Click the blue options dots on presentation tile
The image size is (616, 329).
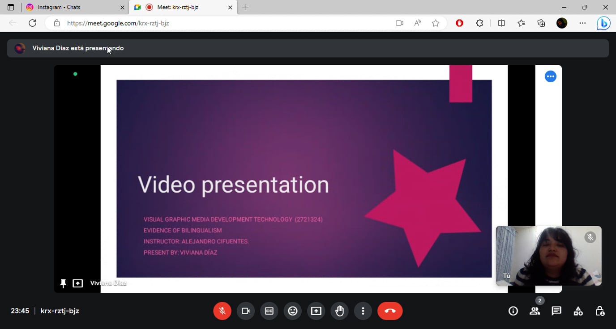click(550, 76)
